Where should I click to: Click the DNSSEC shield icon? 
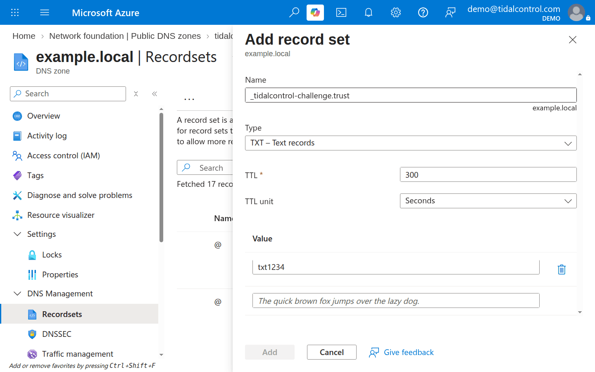32,334
